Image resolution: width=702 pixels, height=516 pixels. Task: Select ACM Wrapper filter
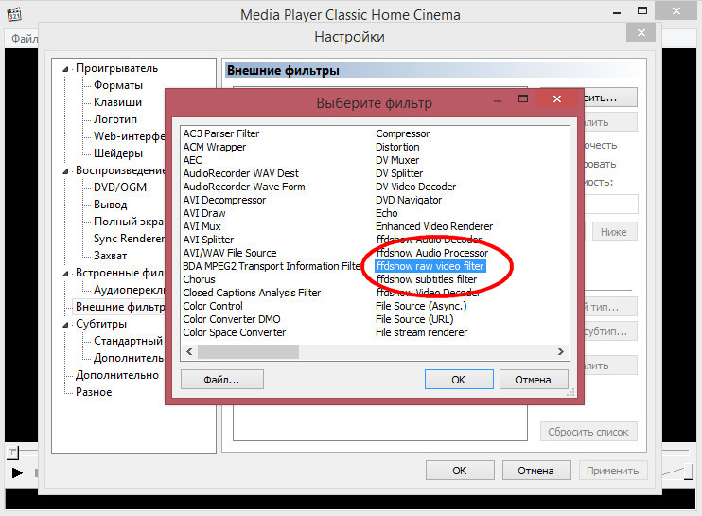pyautogui.click(x=215, y=147)
